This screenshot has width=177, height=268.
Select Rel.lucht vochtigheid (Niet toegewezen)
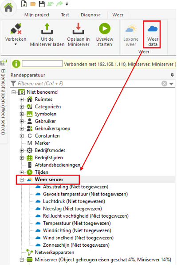pos(86,216)
